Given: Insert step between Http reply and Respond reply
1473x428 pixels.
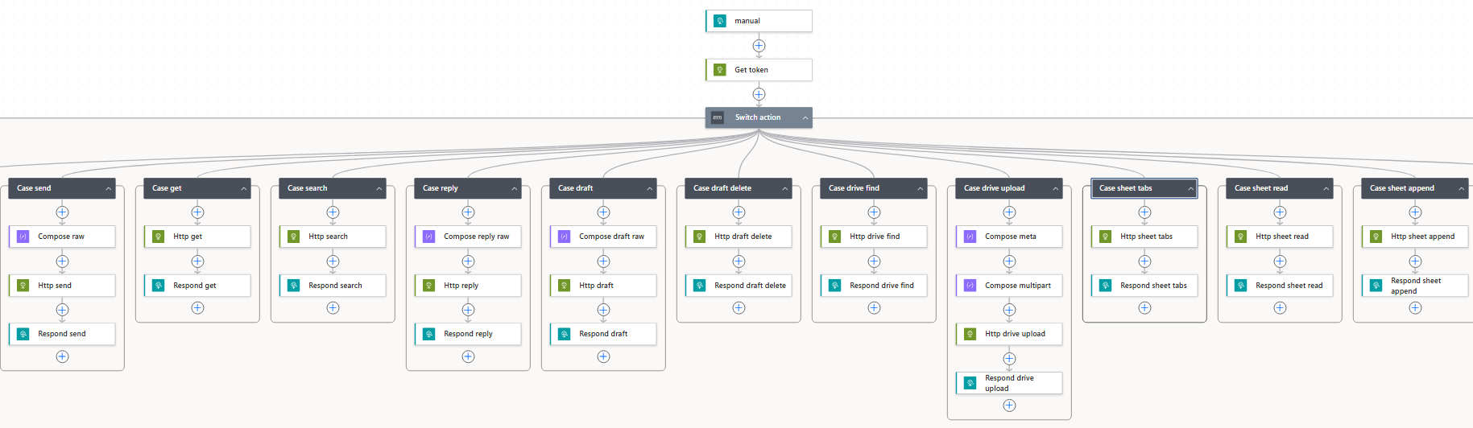Looking at the screenshot, I should (468, 310).
